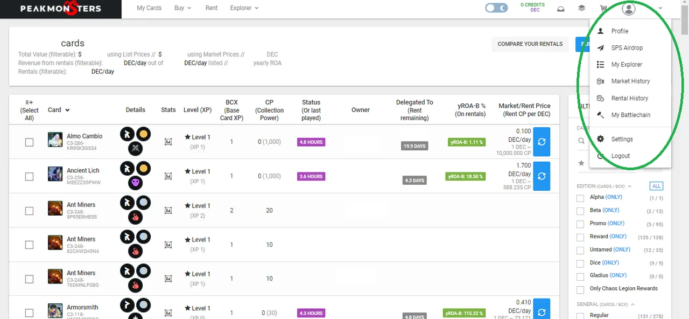Open the shopping cart icon
This screenshot has height=319, width=689.
point(604,9)
